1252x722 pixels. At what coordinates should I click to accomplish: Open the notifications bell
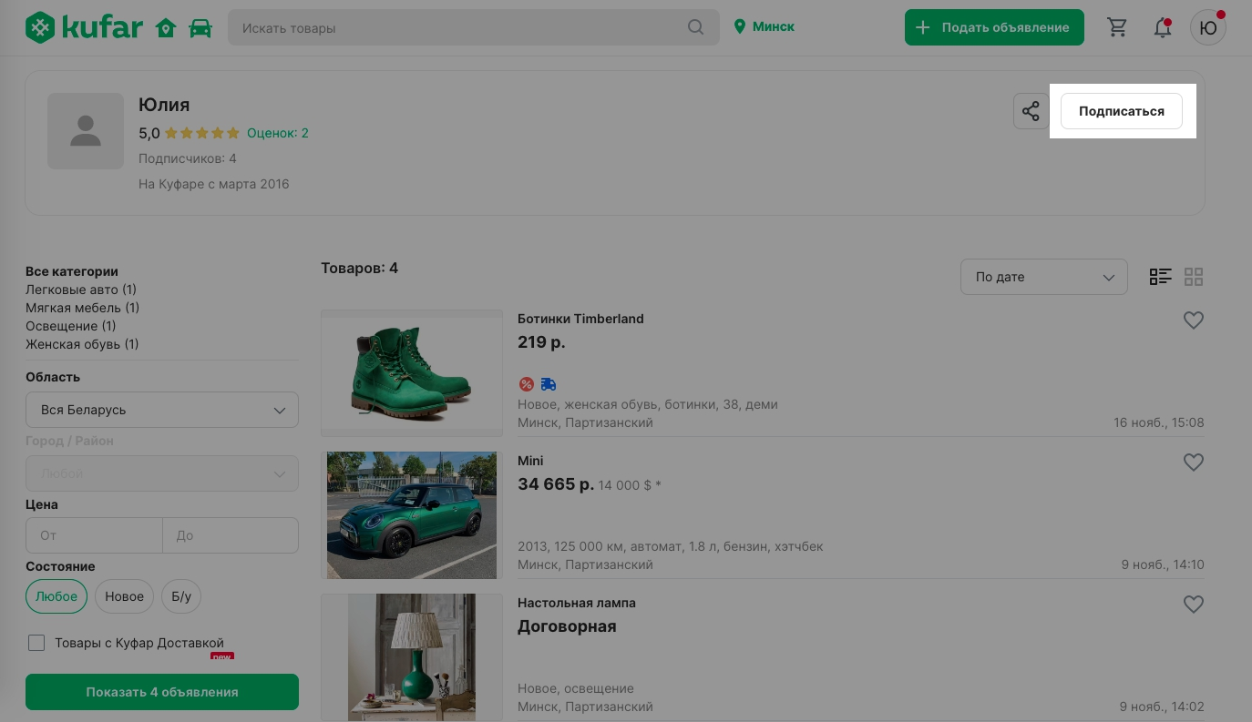tap(1163, 27)
